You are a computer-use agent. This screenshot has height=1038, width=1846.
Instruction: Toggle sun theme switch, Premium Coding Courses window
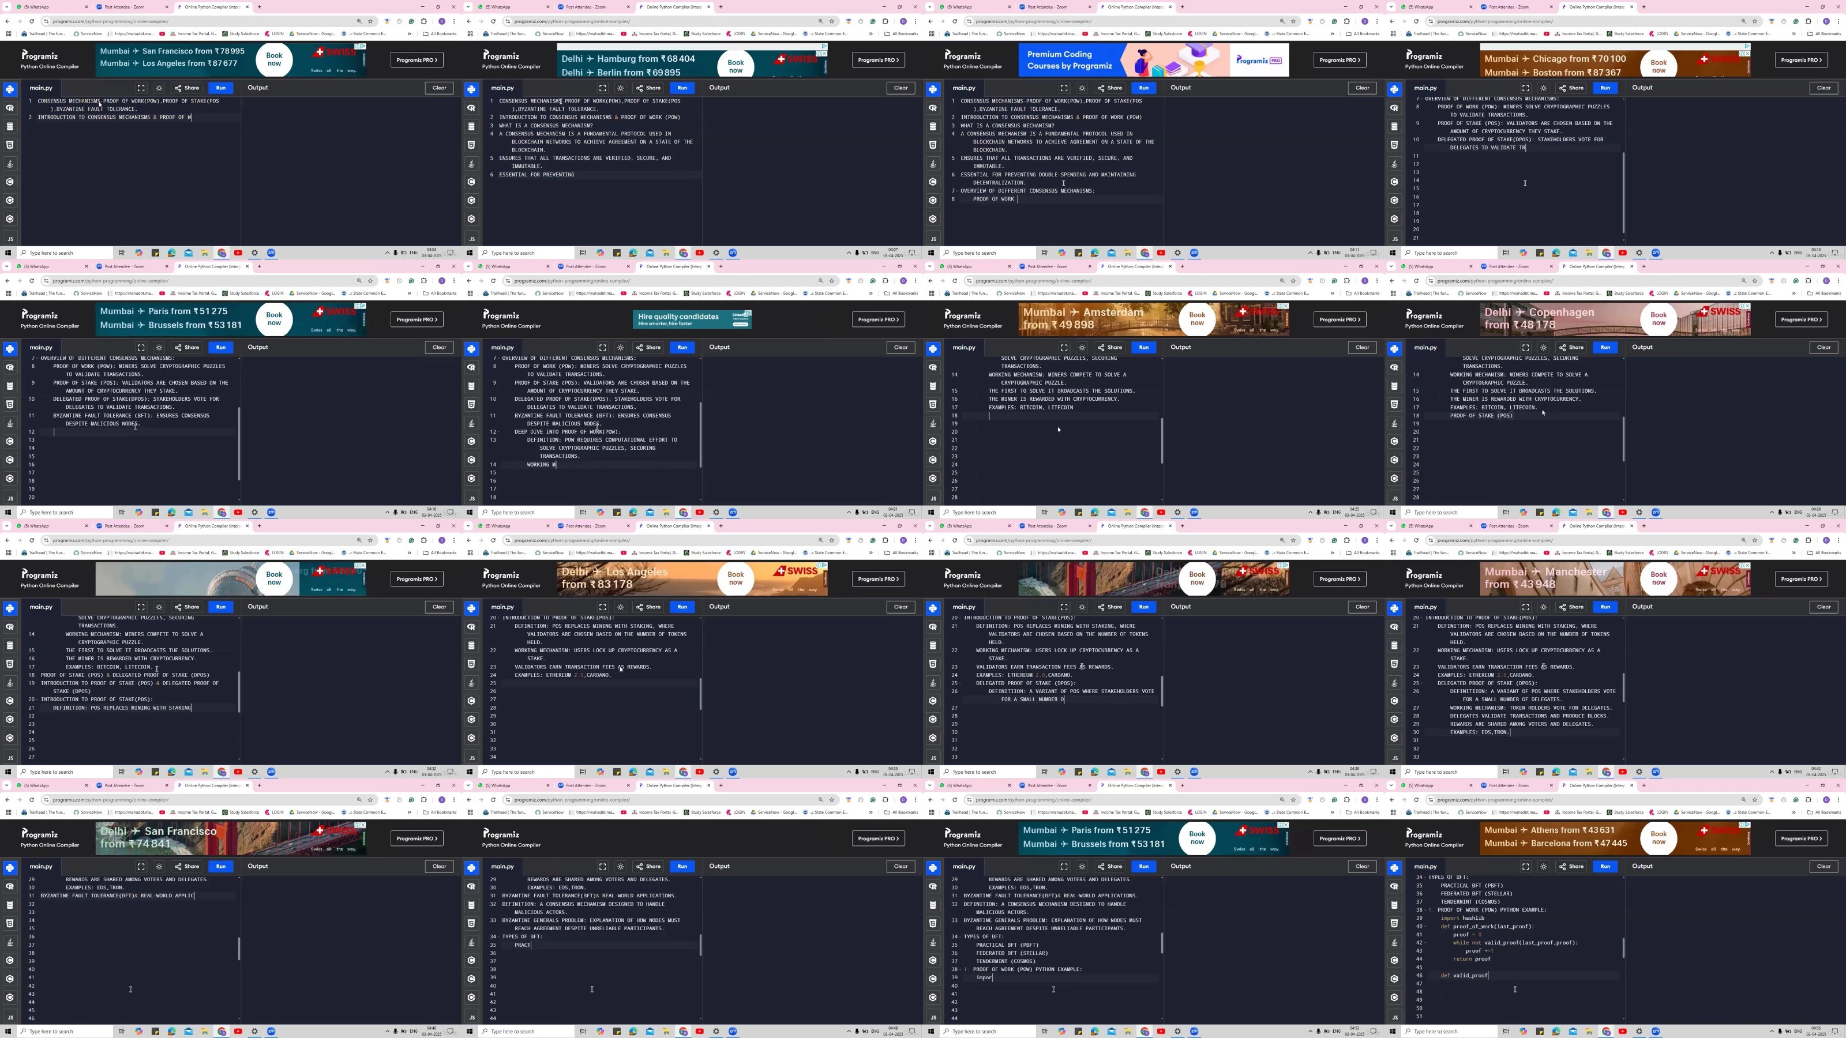[1082, 88]
